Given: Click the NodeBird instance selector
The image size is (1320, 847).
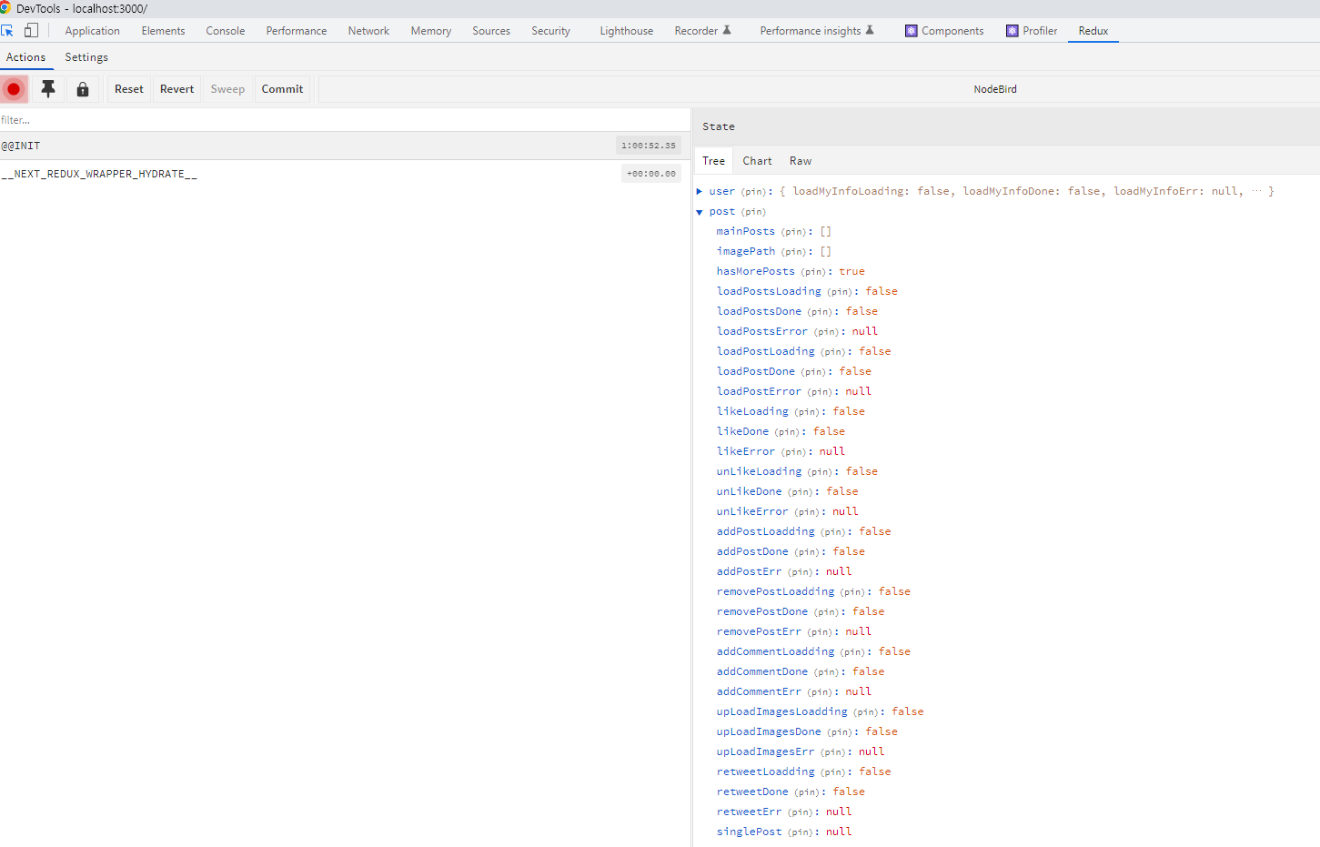Looking at the screenshot, I should [995, 89].
